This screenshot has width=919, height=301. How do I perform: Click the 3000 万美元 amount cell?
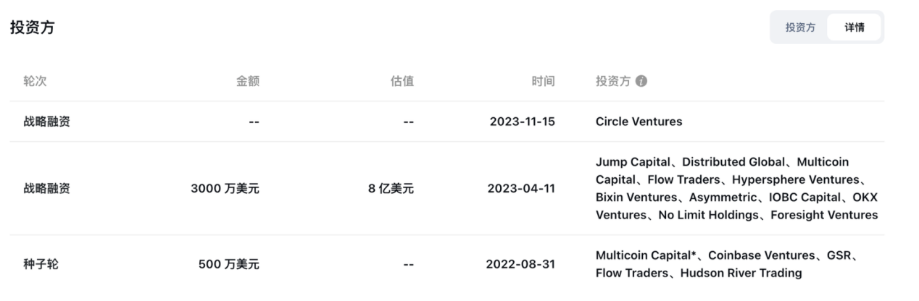[x=225, y=189]
